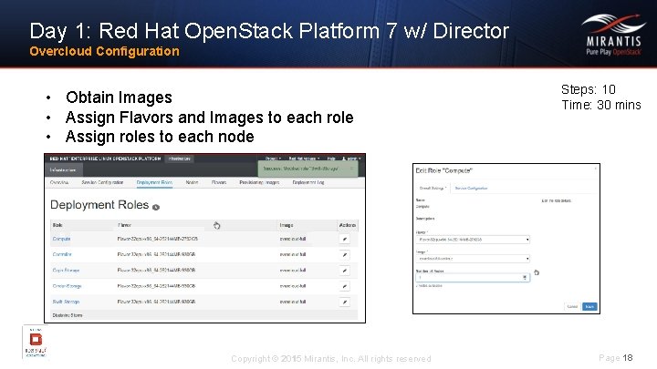Dismiss the green success notification
Viewport: 657px width, 369px height.
point(351,169)
